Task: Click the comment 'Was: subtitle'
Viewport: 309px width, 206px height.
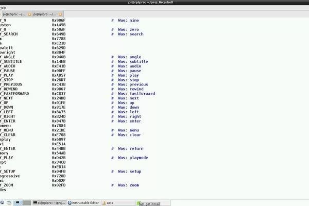Action: [x=133, y=61]
